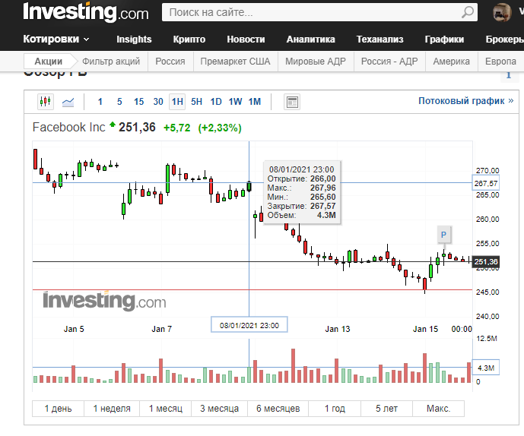
Task: Open Мировые АДР
Action: tap(316, 62)
